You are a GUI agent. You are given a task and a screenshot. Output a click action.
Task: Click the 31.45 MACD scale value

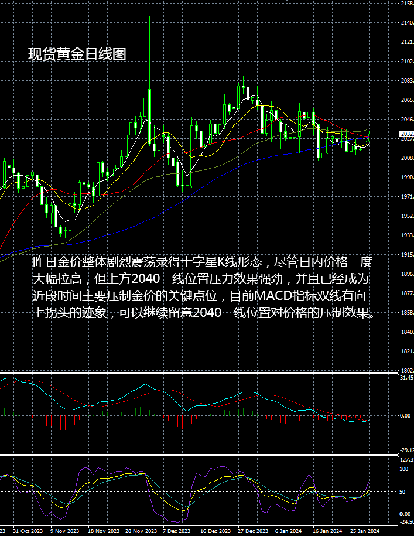[406, 378]
